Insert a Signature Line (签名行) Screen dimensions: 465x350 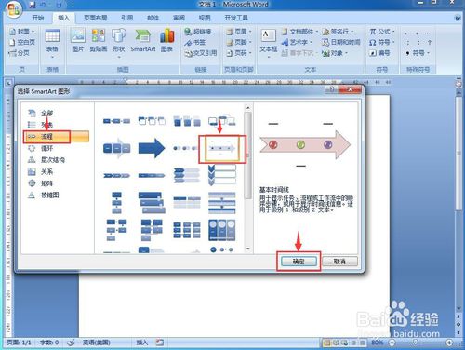point(338,32)
